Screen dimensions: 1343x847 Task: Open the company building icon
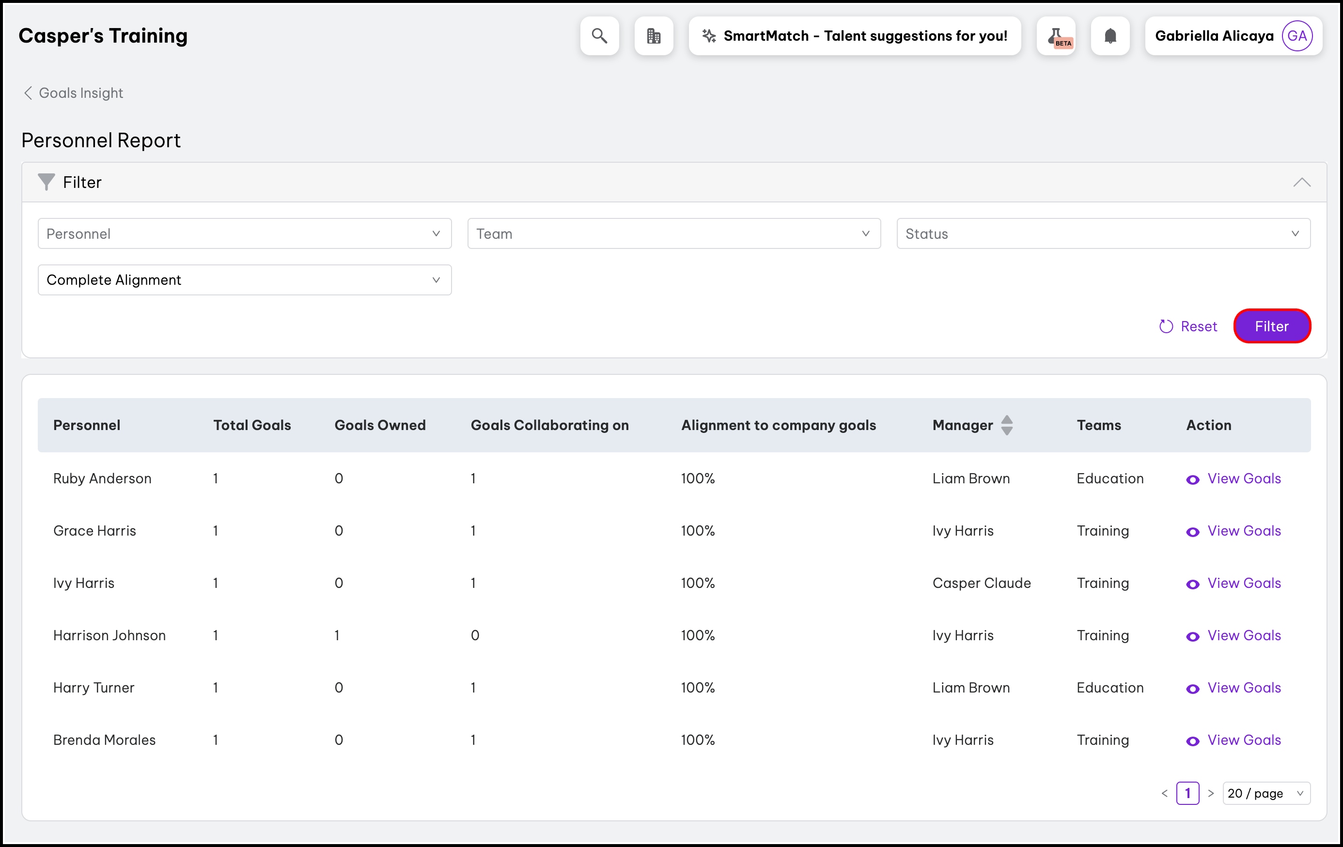coord(654,36)
